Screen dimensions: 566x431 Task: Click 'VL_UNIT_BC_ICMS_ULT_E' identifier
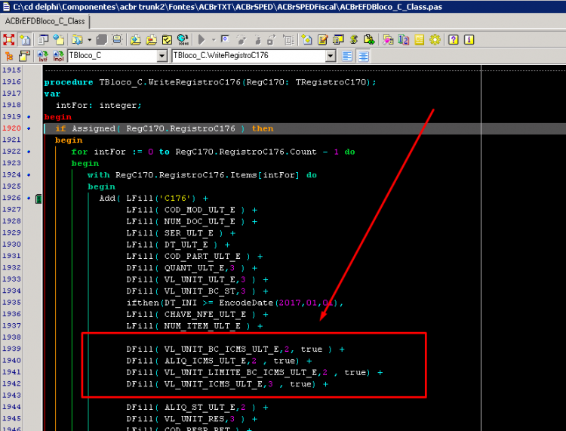coord(221,349)
